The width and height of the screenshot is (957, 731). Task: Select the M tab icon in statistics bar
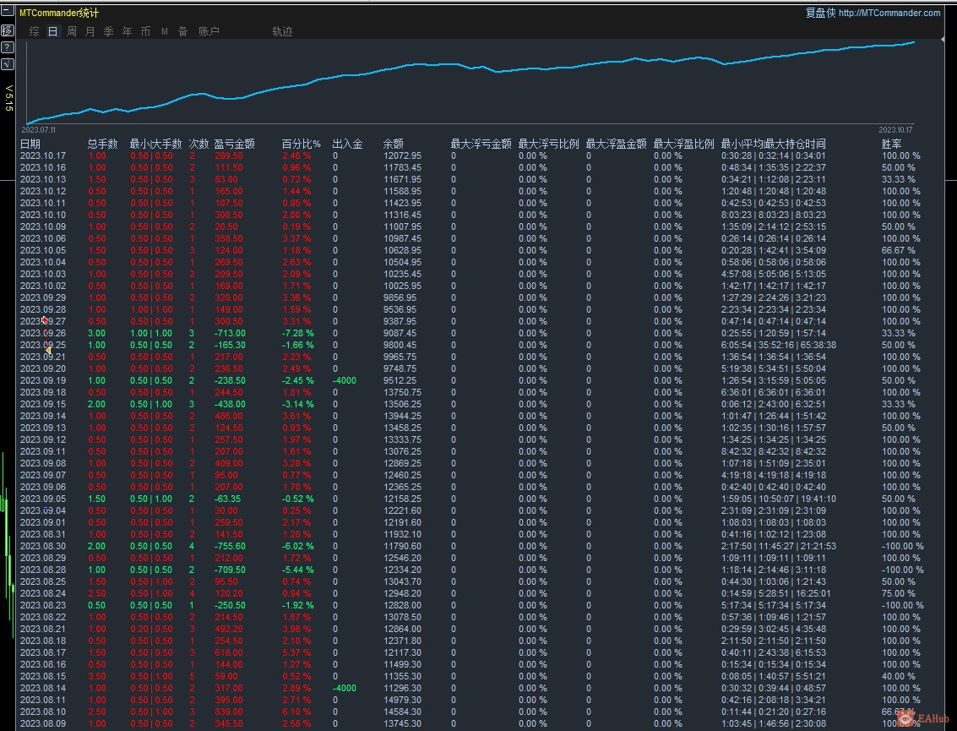coord(164,32)
